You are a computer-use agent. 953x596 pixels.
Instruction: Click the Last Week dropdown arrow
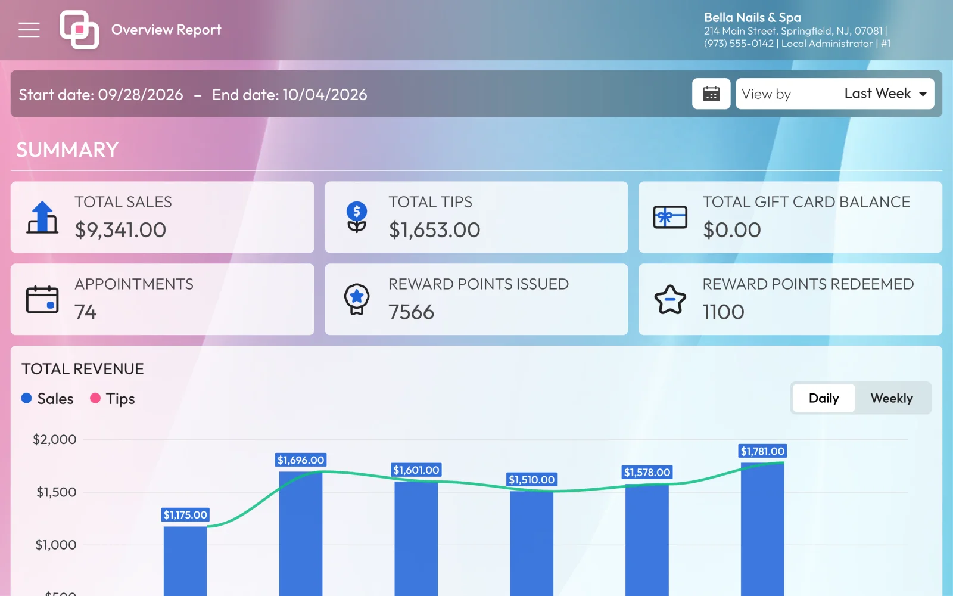[x=923, y=94]
